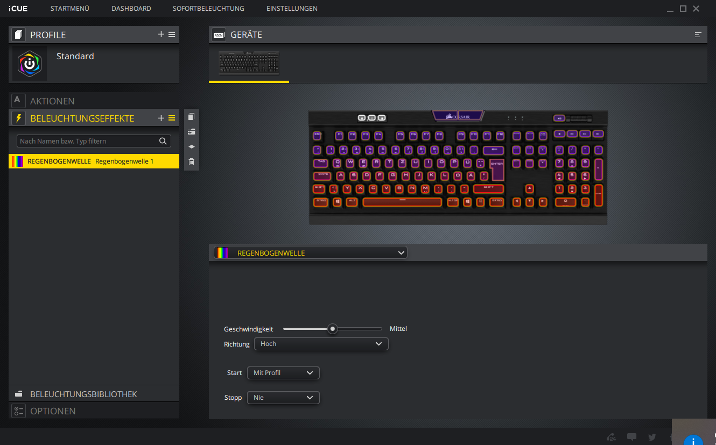Click the Windows lock button on keyboard preview

tap(382, 118)
